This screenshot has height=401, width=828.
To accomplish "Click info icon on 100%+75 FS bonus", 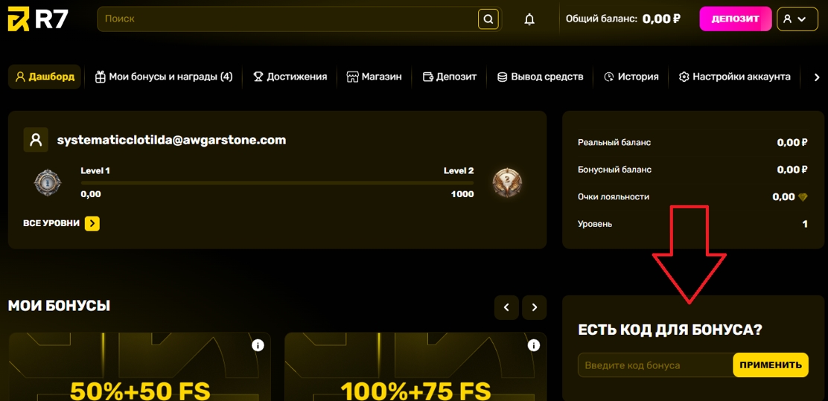I will point(534,346).
